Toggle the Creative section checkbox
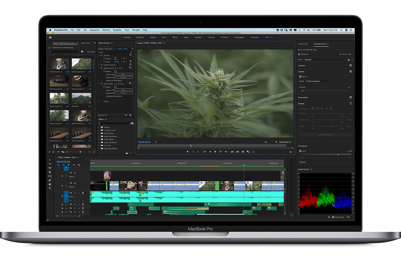Image resolution: width=401 pixels, height=260 pixels. [x=351, y=71]
